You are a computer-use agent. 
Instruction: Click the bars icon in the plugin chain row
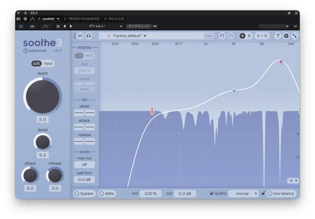tap(19, 19)
